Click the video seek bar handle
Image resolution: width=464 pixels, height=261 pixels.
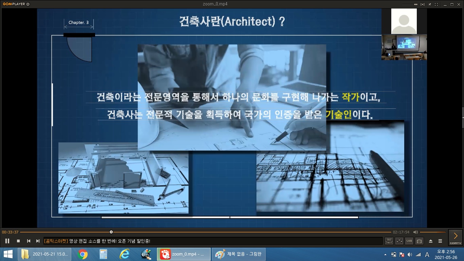pos(111,232)
